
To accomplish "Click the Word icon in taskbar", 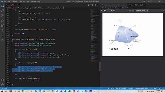I will coord(61,91).
